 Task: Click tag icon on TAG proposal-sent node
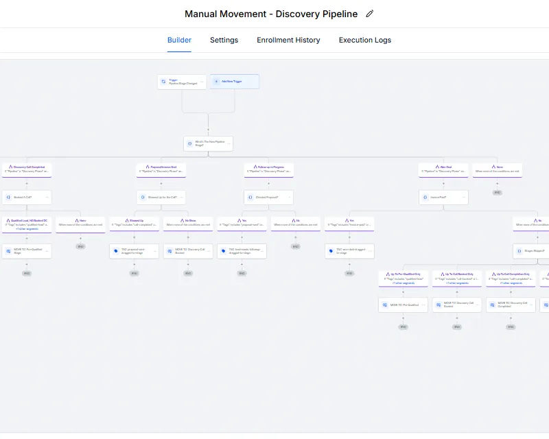pyautogui.click(x=116, y=251)
